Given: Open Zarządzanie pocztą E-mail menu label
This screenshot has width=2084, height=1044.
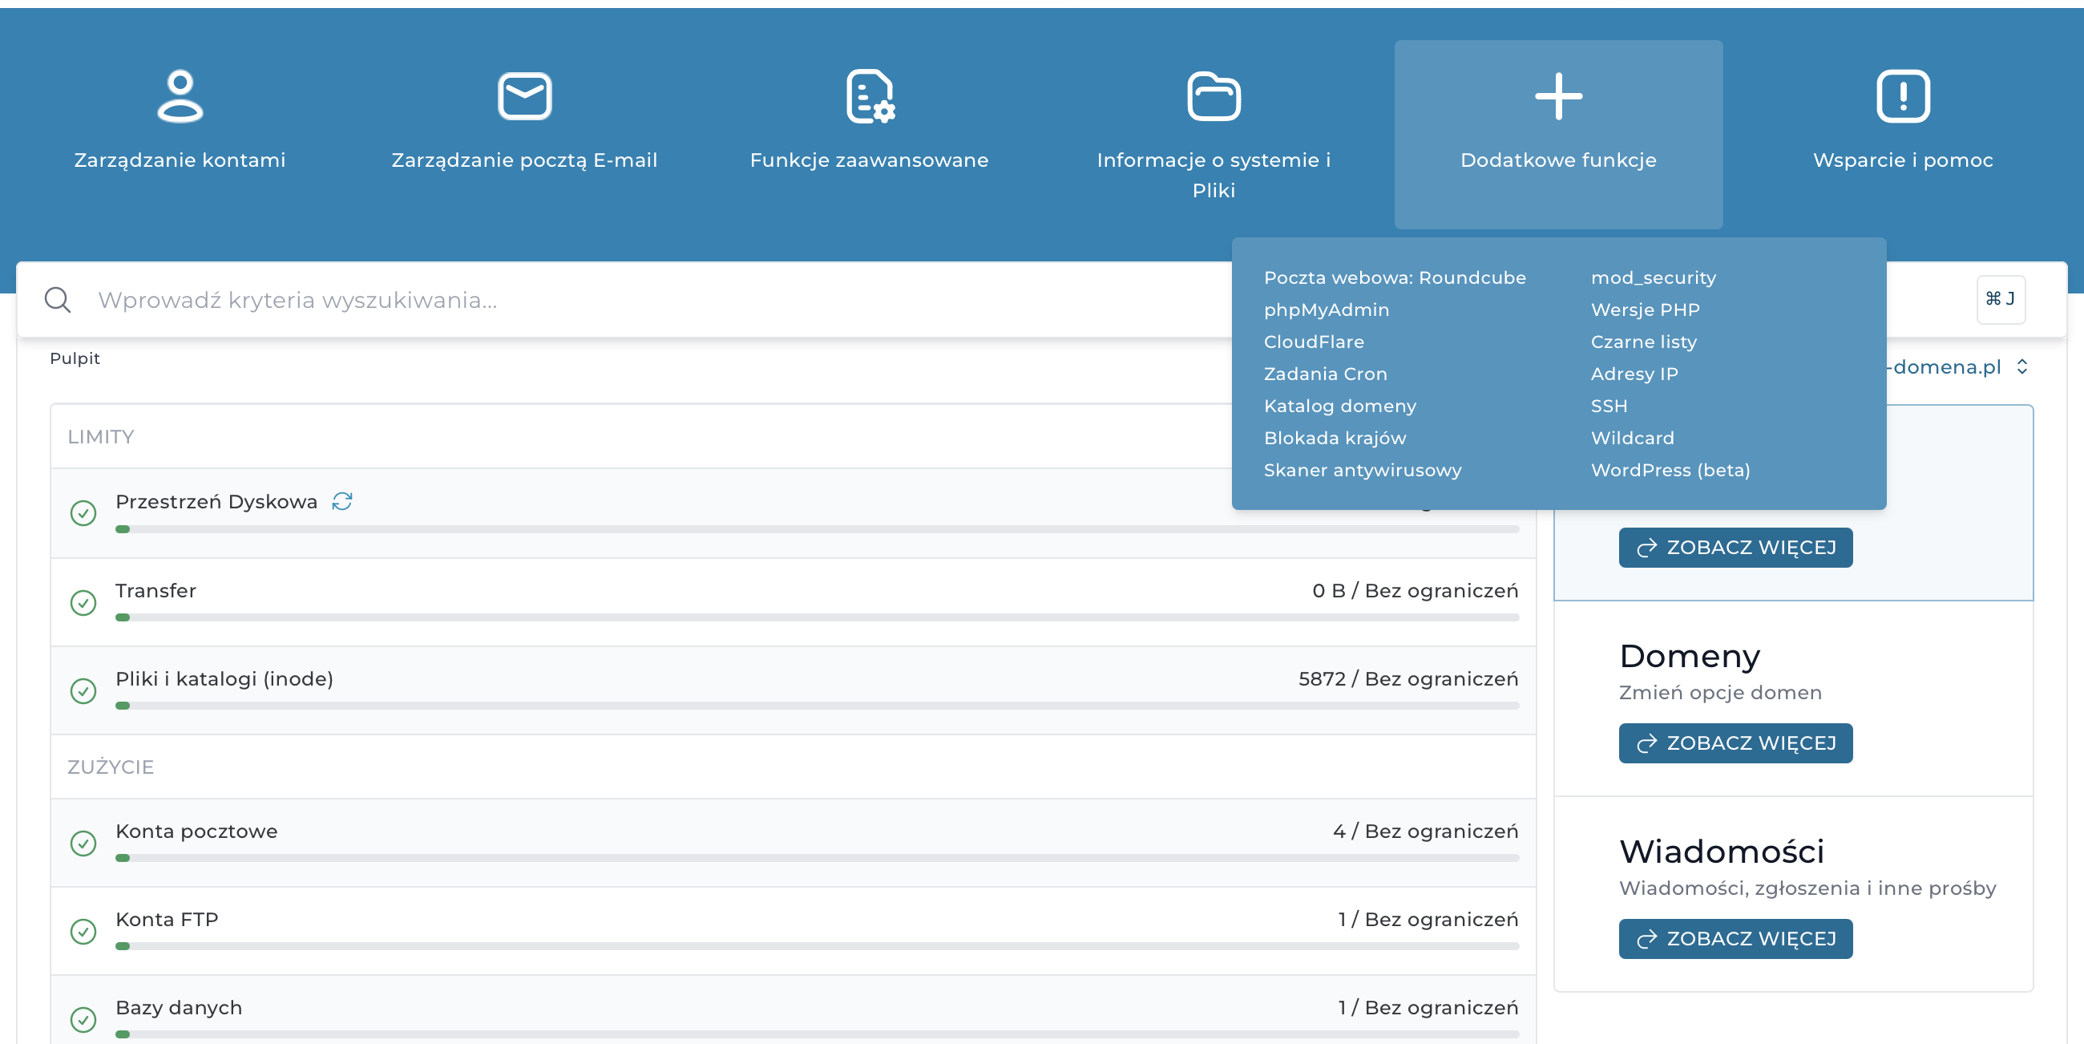Looking at the screenshot, I should pyautogui.click(x=524, y=160).
